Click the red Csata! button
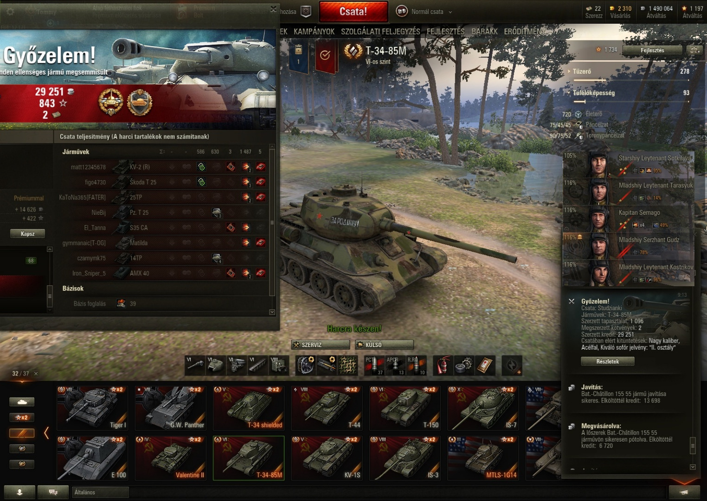The width and height of the screenshot is (707, 501). pos(353,12)
